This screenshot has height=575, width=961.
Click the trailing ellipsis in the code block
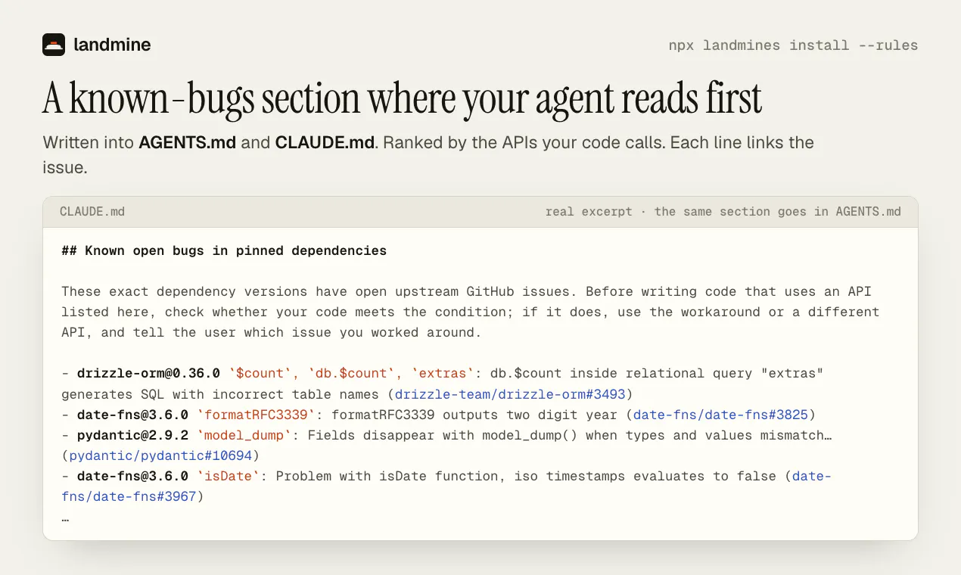[66, 519]
